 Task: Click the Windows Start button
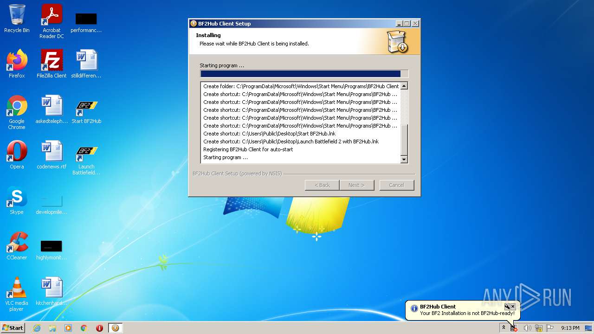click(x=13, y=328)
